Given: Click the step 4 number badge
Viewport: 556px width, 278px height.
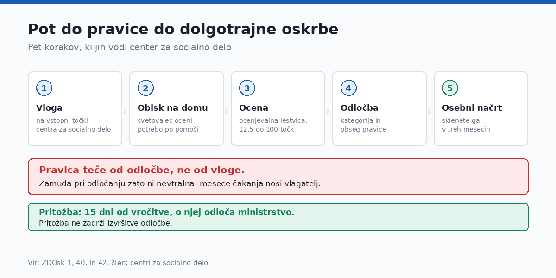Looking at the screenshot, I should (348, 88).
